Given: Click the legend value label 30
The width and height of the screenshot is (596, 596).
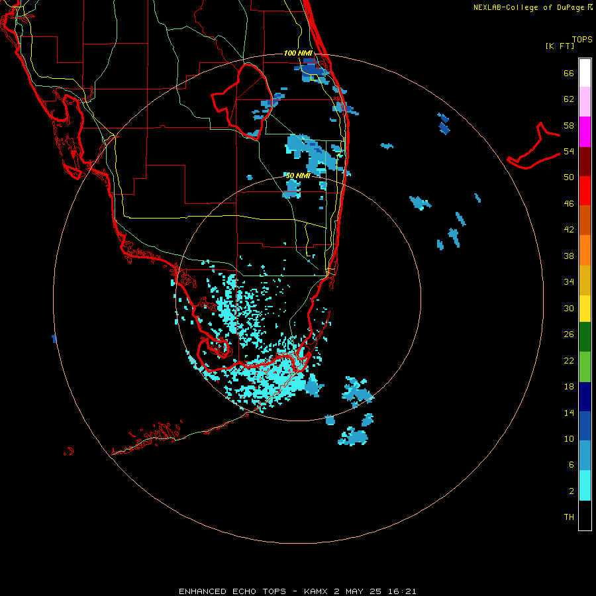Looking at the screenshot, I should (x=569, y=308).
